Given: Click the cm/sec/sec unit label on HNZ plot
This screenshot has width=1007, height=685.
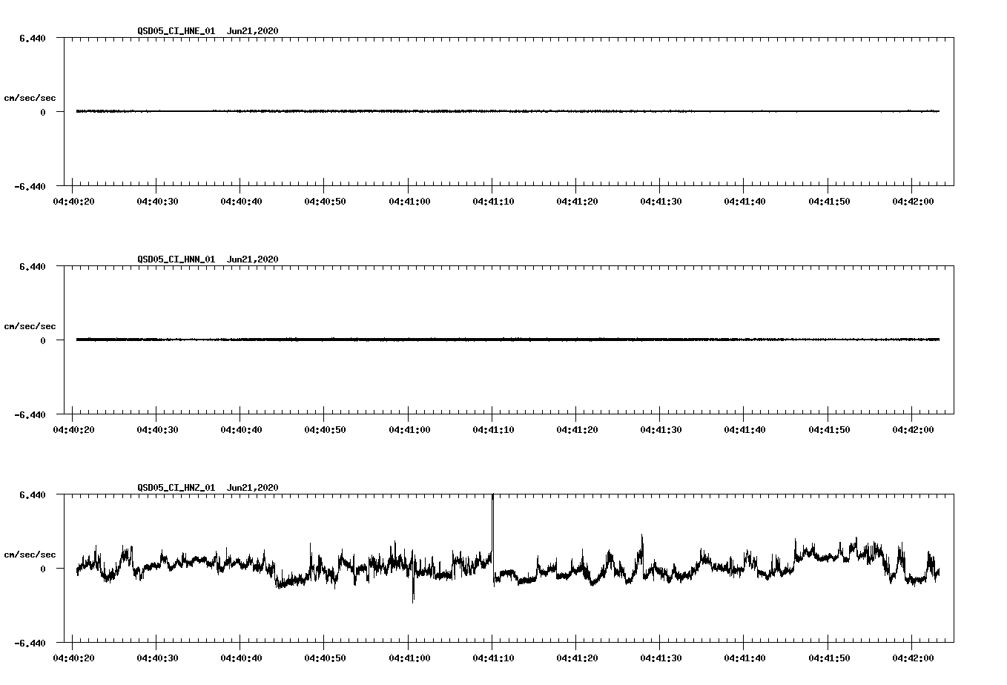Looking at the screenshot, I should point(30,555).
